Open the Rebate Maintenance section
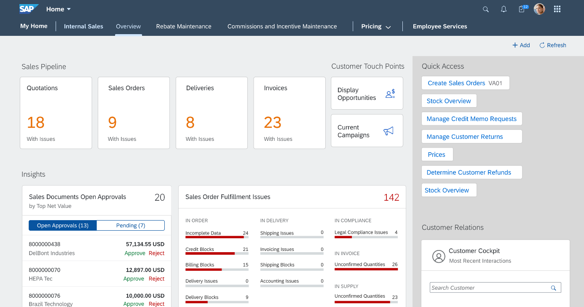Viewport: 584px width, 307px height. tap(184, 26)
